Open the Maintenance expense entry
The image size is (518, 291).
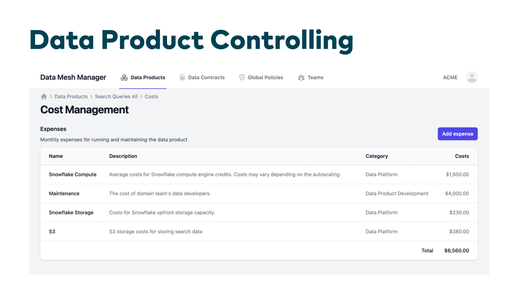pos(64,194)
